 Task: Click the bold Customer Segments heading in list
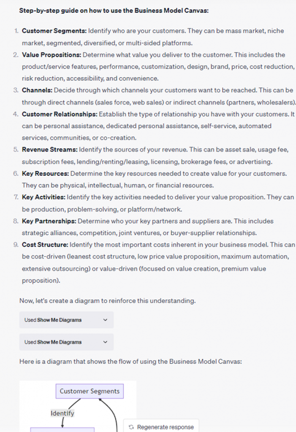(x=54, y=31)
